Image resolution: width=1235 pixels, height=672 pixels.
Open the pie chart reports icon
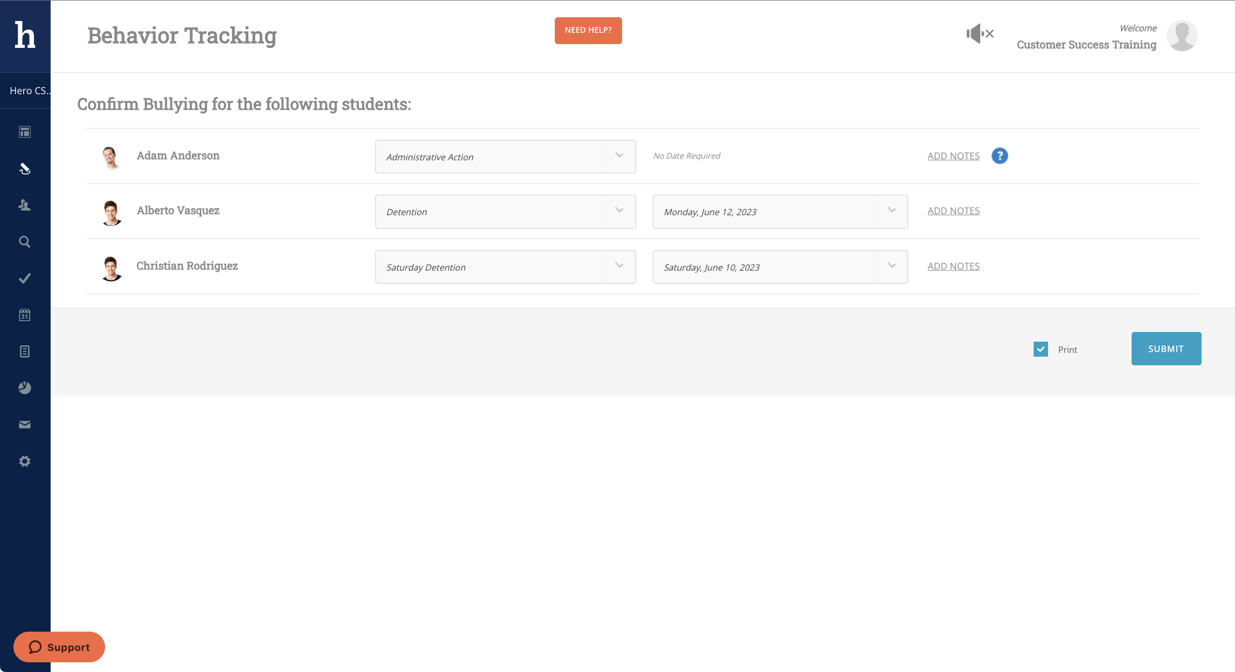25,388
